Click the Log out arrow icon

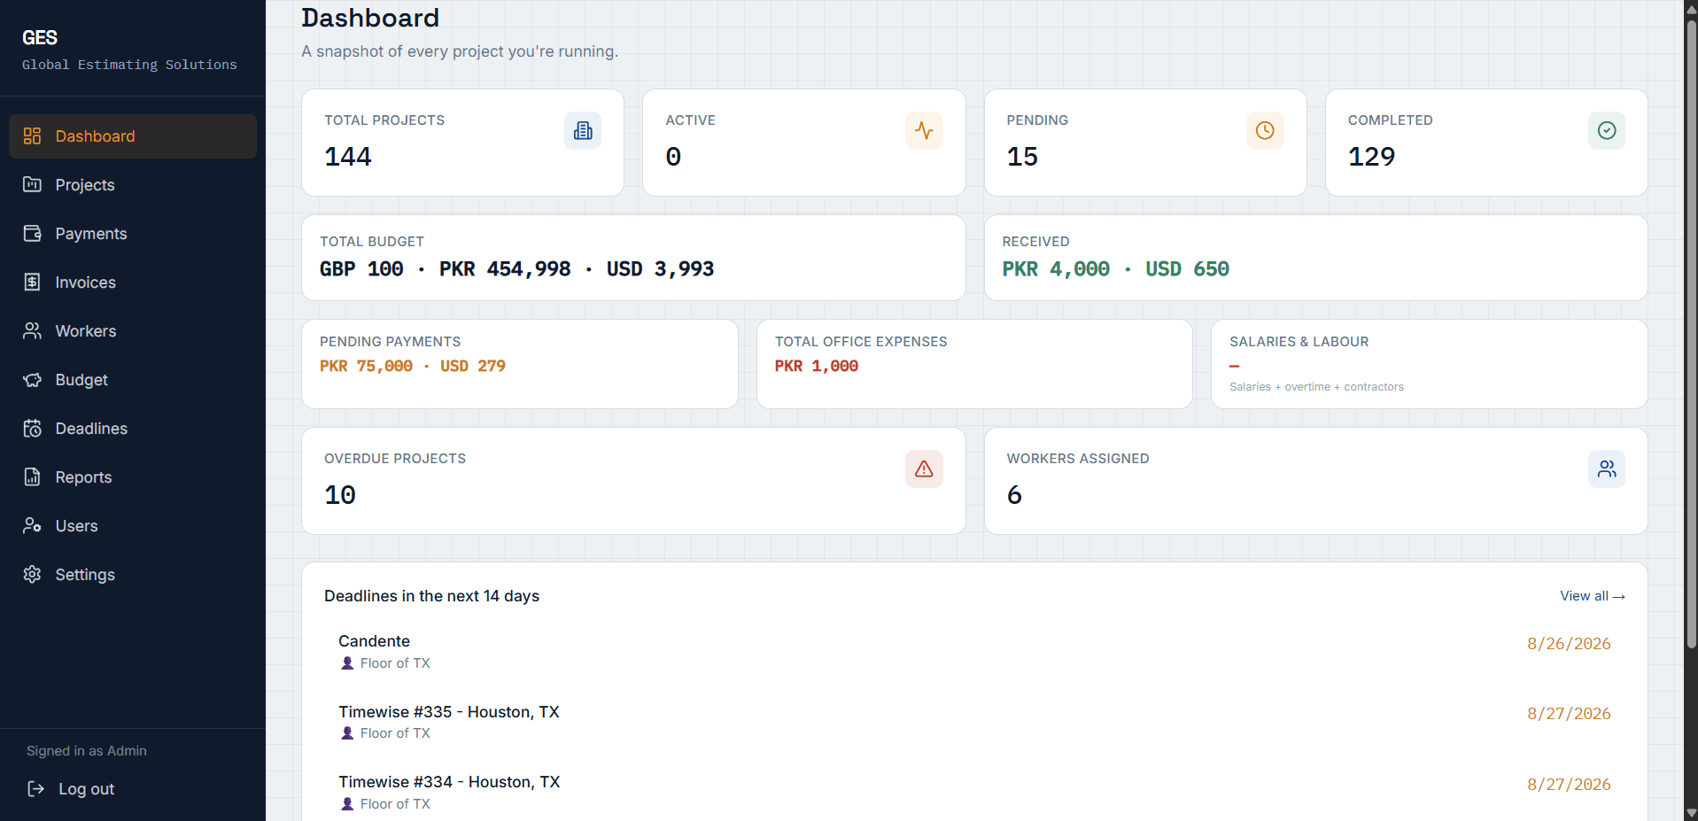pyautogui.click(x=36, y=789)
